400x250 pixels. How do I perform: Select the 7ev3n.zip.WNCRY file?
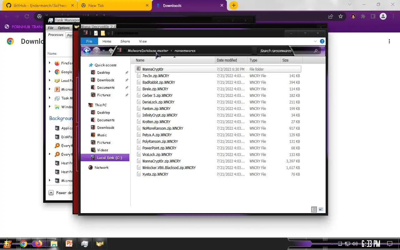point(218,76)
